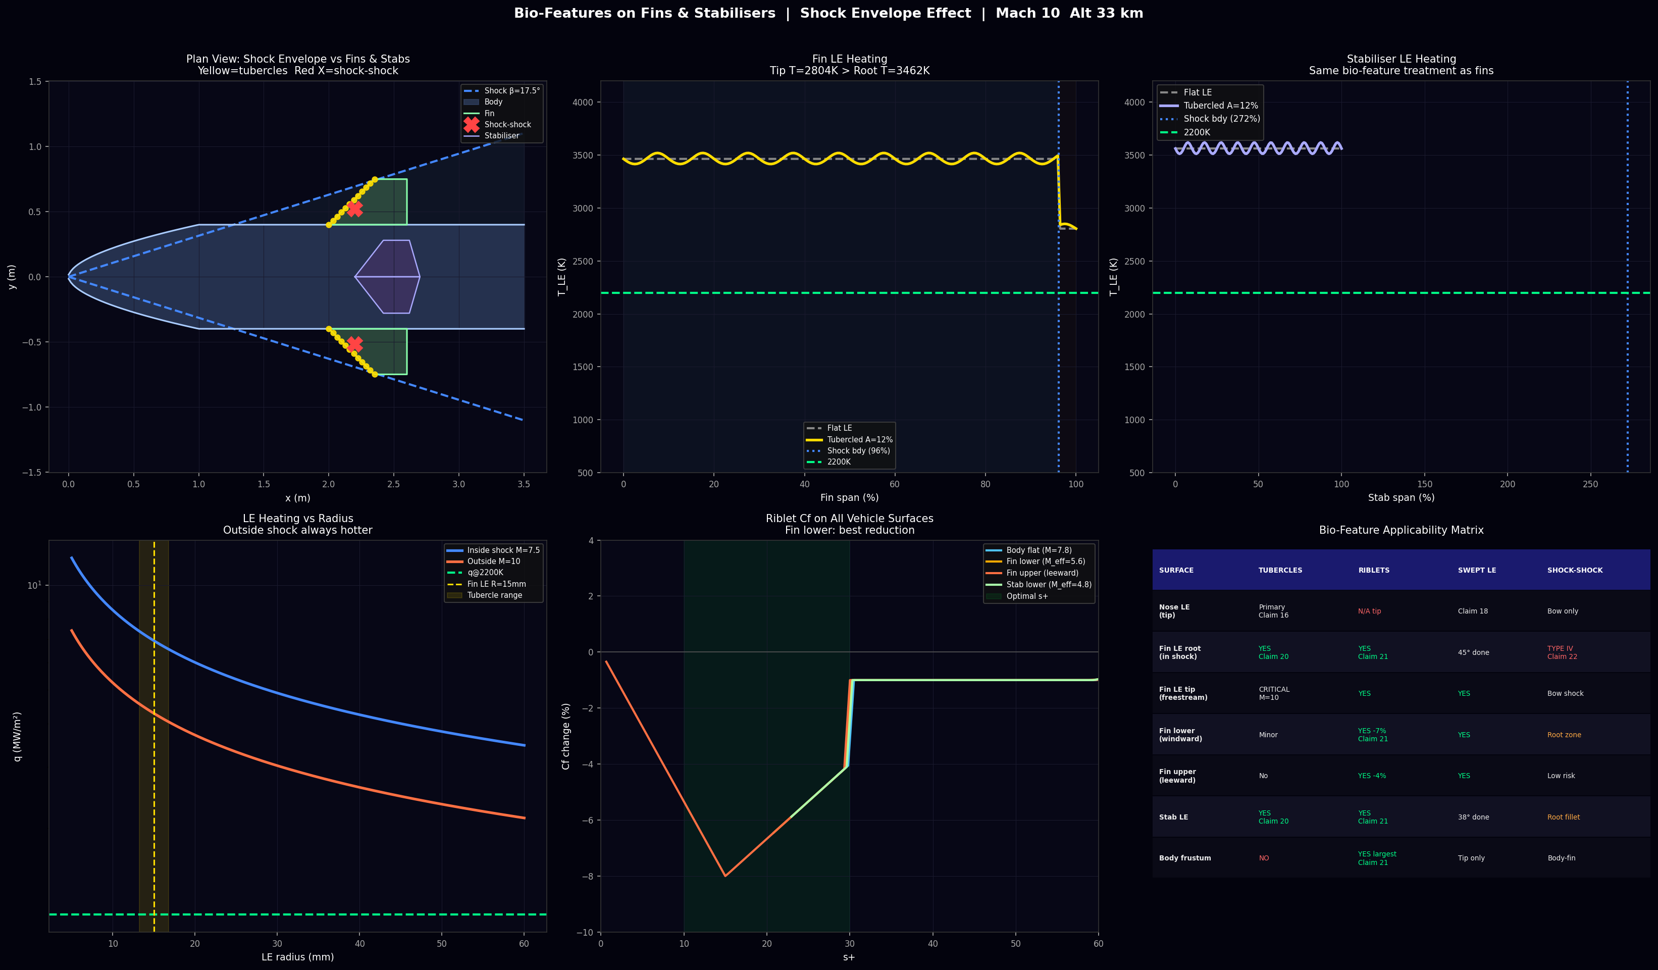Image resolution: width=1658 pixels, height=970 pixels.
Task: Click the orange 'Root fillet' cell
Action: [x=1563, y=818]
